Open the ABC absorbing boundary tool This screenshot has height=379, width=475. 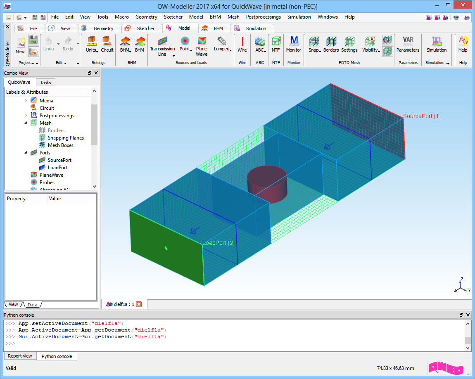pos(260,45)
